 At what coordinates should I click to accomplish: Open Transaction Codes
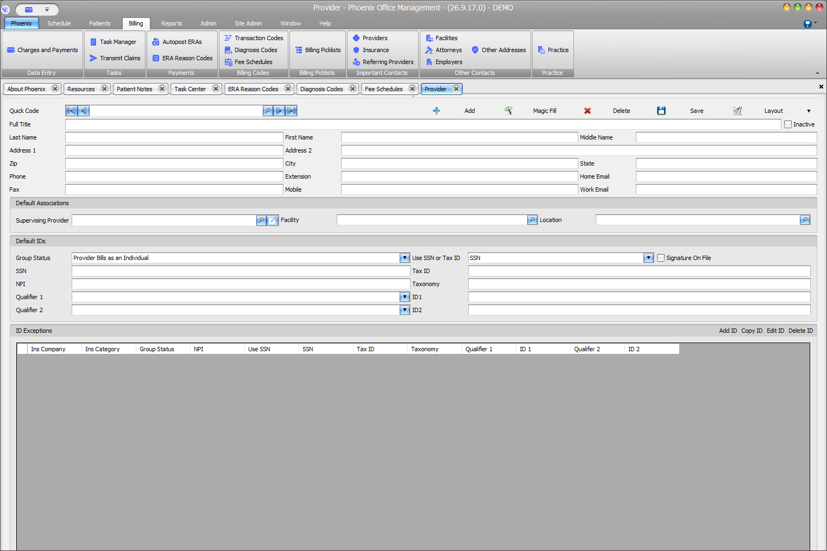(x=254, y=38)
